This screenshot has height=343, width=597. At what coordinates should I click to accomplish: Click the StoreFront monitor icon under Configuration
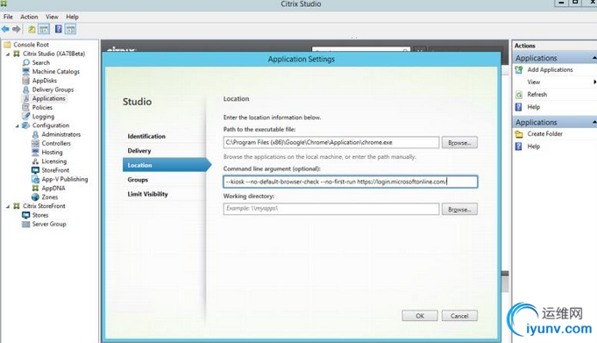point(35,170)
